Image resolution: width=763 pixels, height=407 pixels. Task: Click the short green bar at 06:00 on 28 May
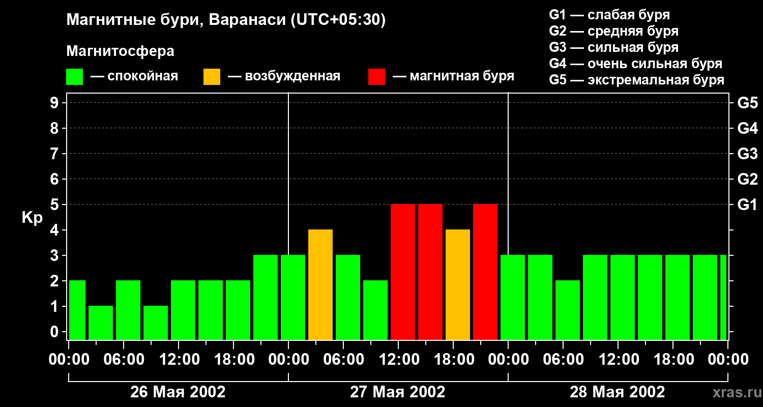tap(568, 310)
